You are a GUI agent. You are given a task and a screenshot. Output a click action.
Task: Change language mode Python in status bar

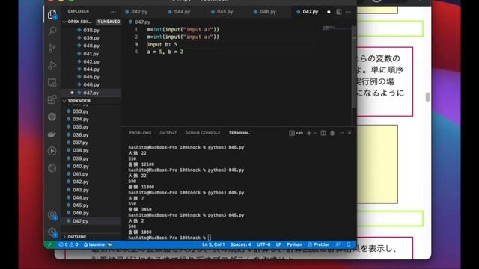coord(294,244)
